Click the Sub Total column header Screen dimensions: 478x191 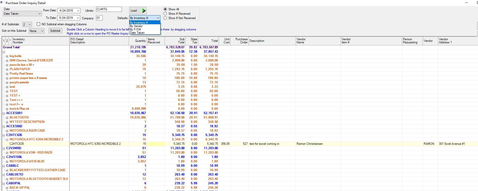coord(175,41)
